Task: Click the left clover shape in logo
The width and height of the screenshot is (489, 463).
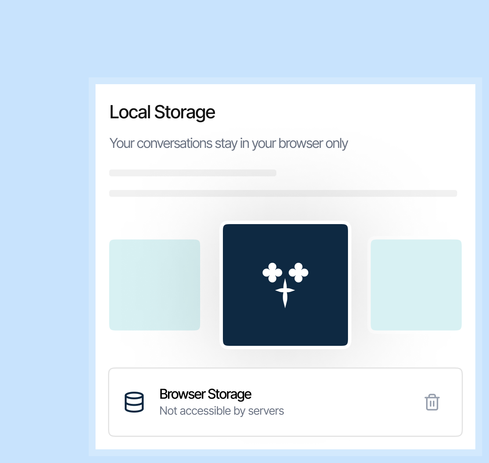Action: 272,272
